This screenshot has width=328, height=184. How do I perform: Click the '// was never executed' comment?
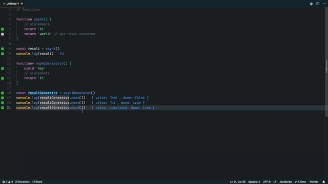[x=74, y=34]
